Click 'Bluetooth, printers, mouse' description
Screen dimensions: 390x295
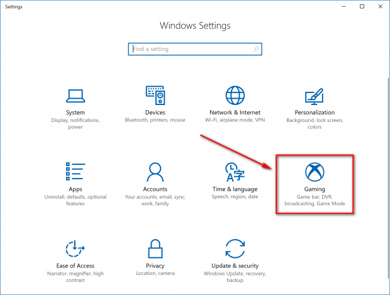[x=155, y=120]
